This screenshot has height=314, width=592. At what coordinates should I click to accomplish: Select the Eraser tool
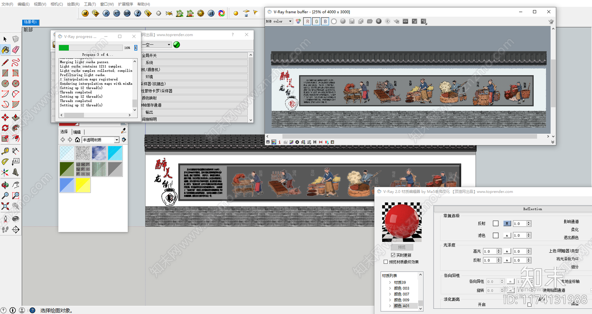coord(16,50)
